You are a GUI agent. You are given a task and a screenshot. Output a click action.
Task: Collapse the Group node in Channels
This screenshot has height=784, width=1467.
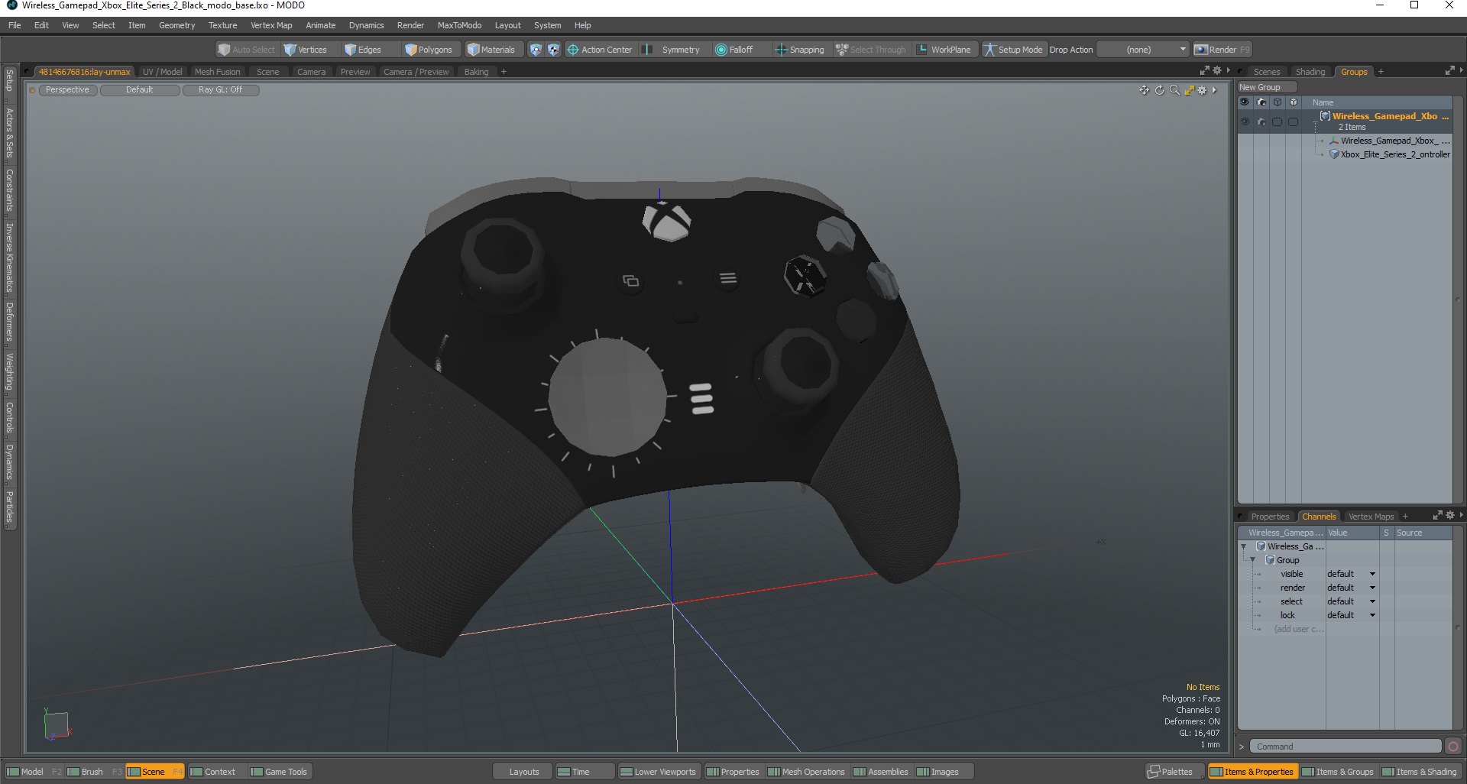tap(1252, 560)
